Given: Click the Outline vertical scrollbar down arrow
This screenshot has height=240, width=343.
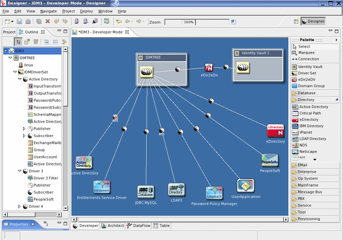Looking at the screenshot, I should [x=65, y=208].
